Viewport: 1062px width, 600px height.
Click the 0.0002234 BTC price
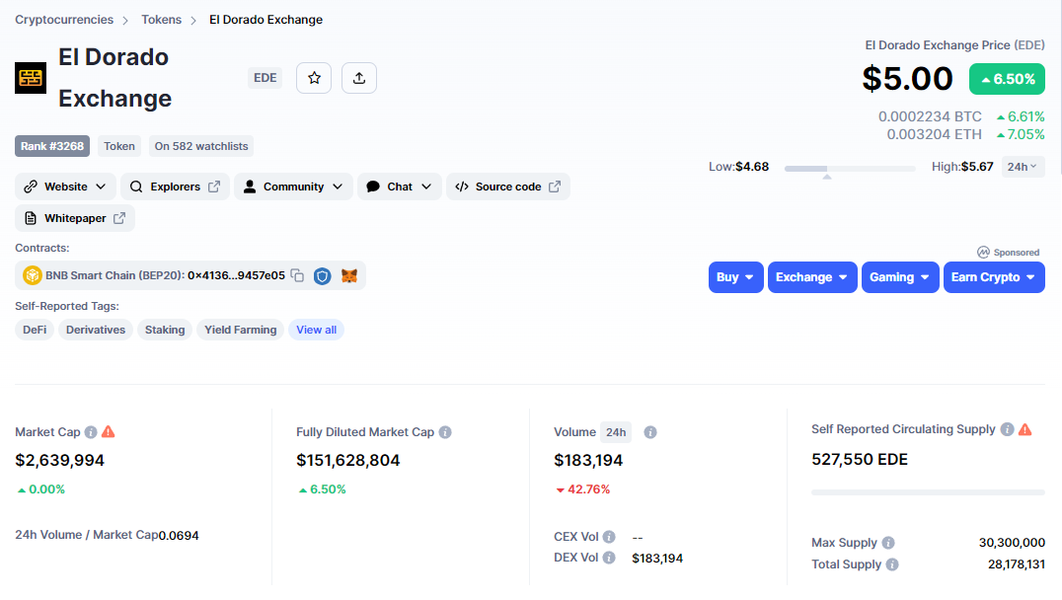click(930, 116)
